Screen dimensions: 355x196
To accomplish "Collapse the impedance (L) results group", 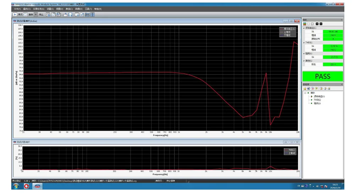I will 304,54.
